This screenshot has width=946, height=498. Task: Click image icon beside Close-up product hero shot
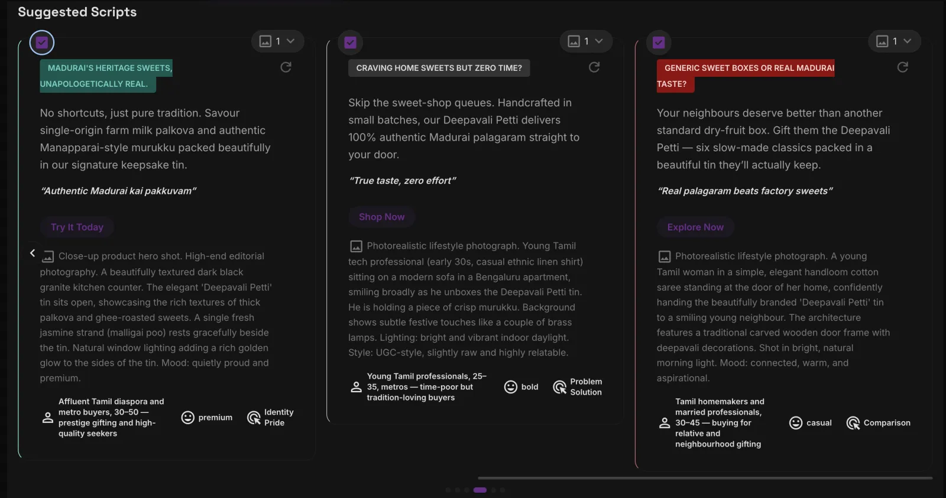(48, 257)
